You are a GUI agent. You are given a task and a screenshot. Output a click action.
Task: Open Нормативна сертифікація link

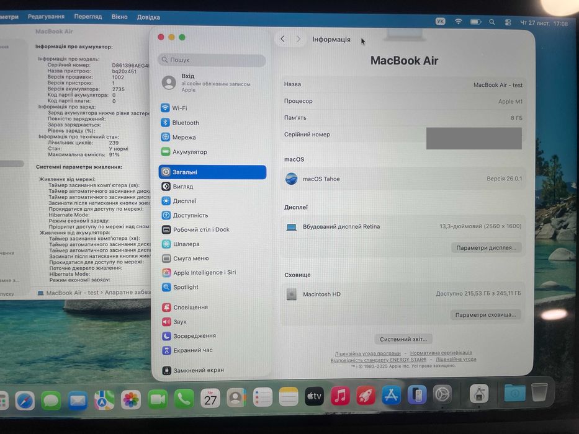coord(441,353)
